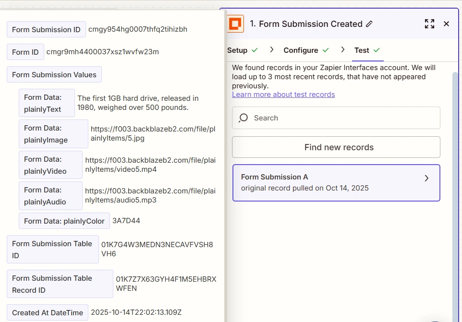Focus the Search records input field
The height and width of the screenshot is (322, 462).
[x=336, y=118]
